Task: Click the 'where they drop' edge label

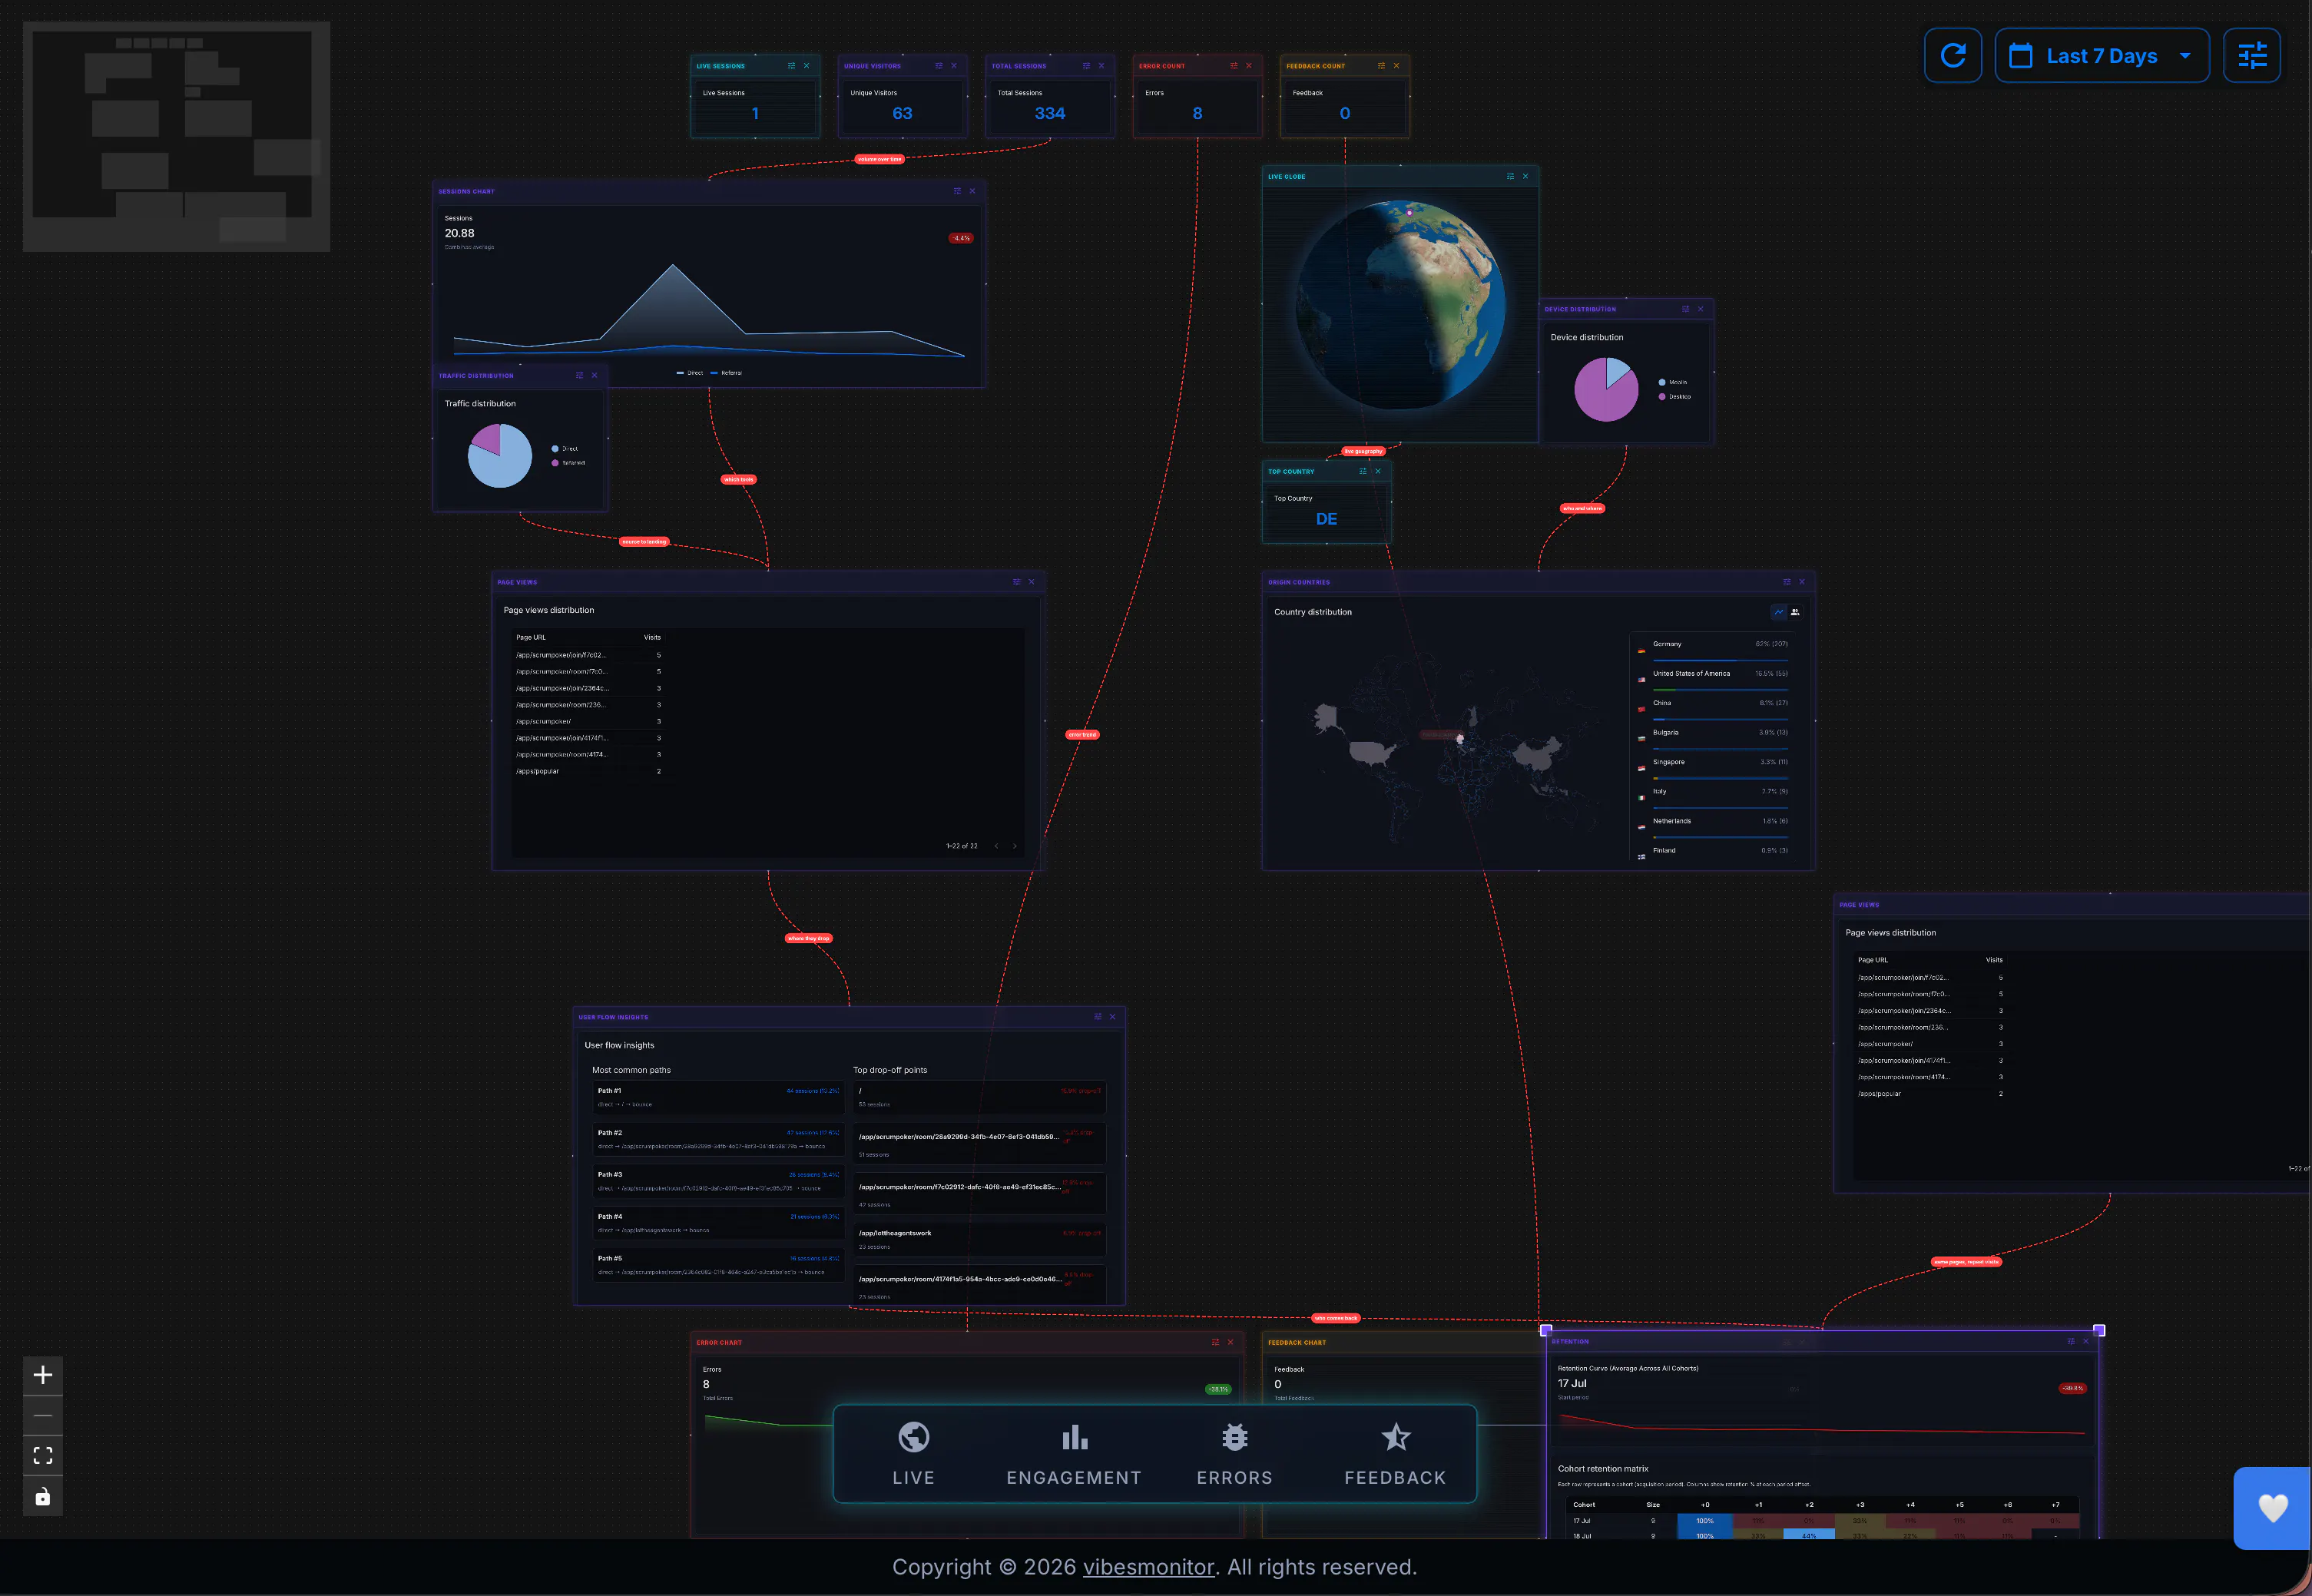Action: [x=809, y=938]
